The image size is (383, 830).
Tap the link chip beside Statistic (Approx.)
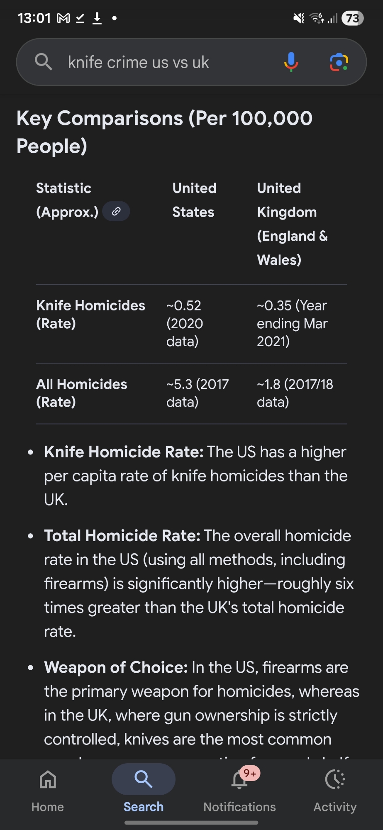[116, 212]
